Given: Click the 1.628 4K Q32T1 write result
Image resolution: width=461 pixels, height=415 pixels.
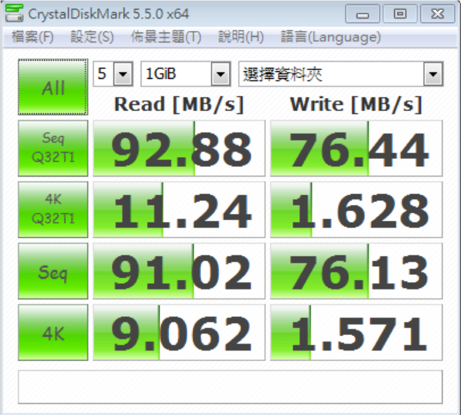Looking at the screenshot, I should 357,210.
